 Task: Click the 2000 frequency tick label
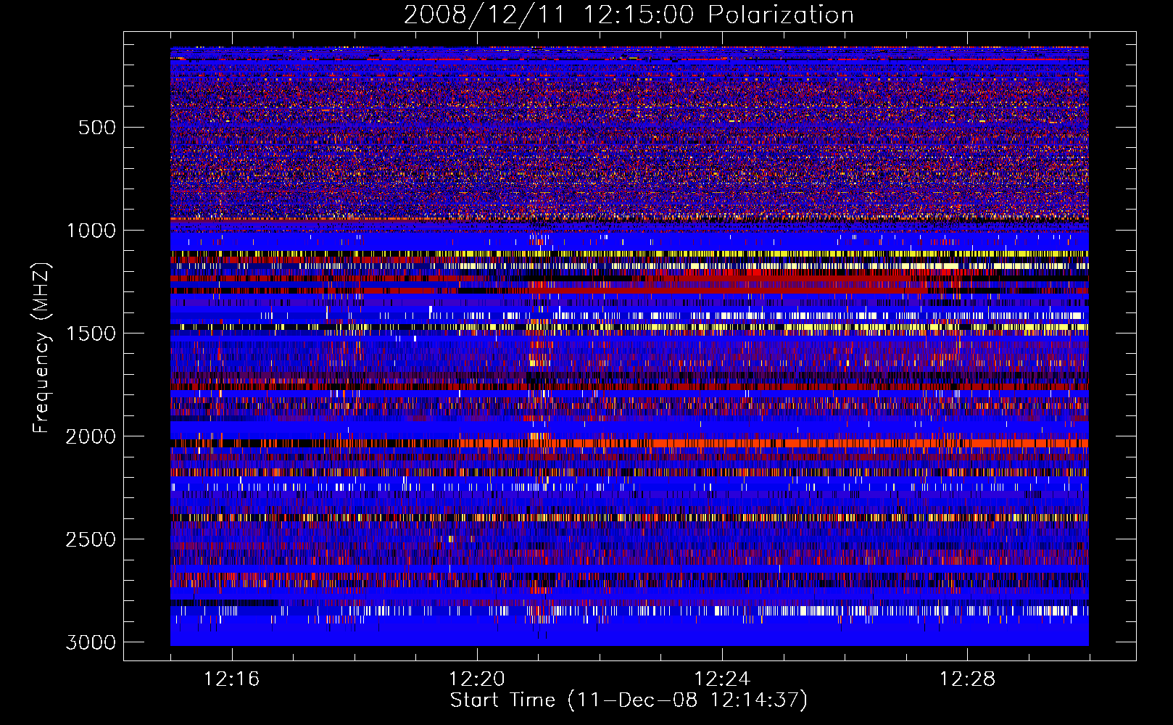[x=91, y=436]
